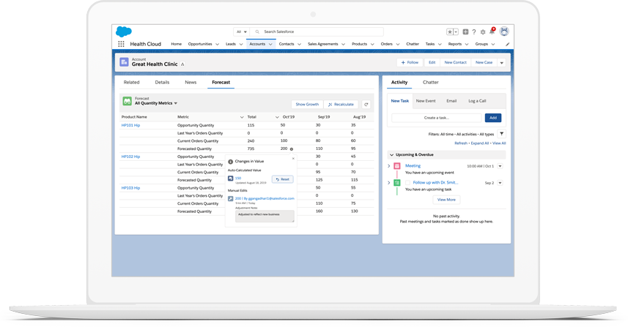Switch to the Related tab

[x=131, y=83]
